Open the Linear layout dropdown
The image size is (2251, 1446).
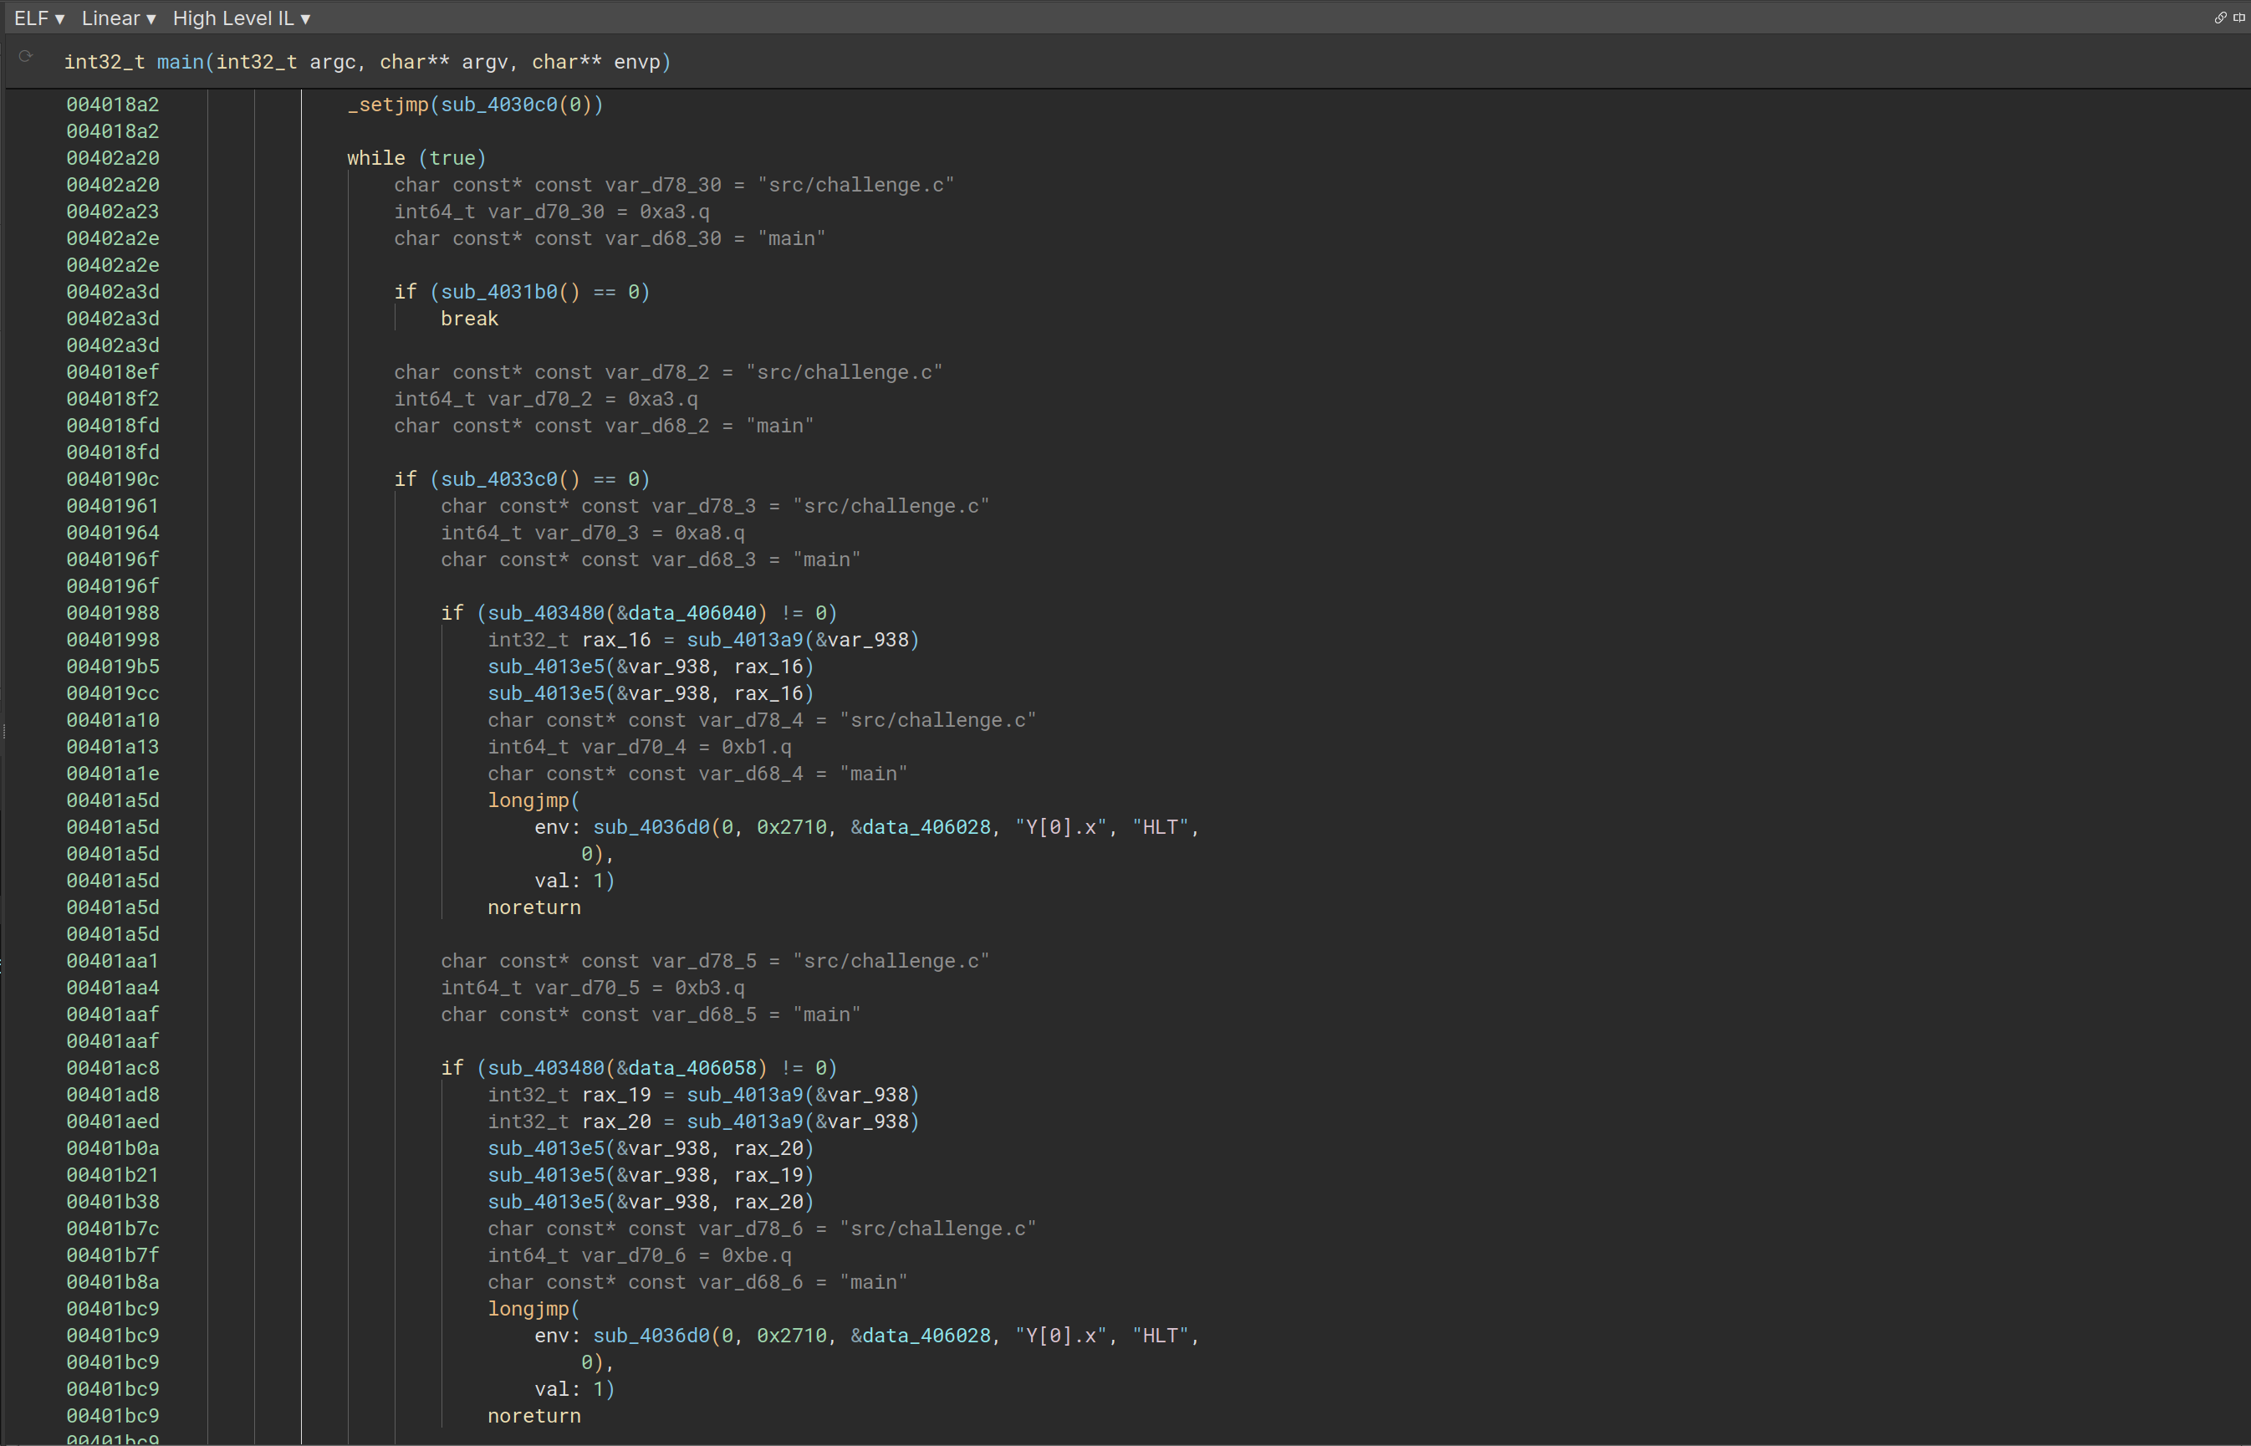point(118,18)
